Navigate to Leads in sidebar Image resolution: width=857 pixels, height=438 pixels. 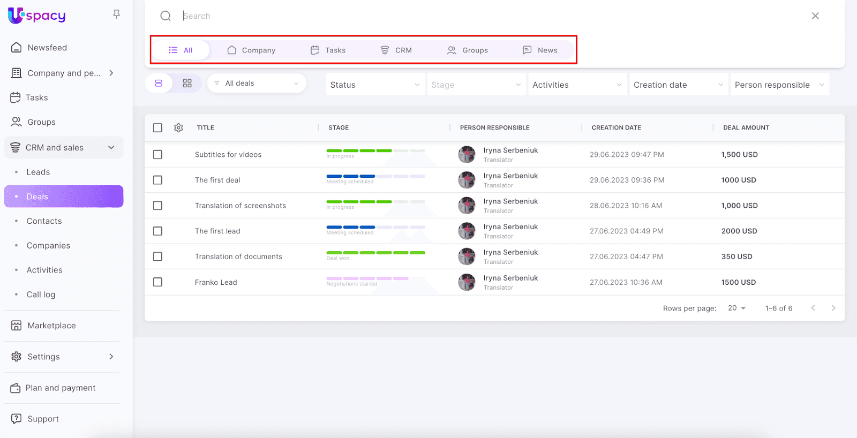coord(38,172)
